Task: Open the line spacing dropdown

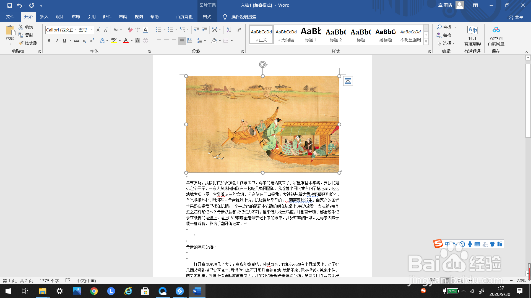Action: pos(202,41)
